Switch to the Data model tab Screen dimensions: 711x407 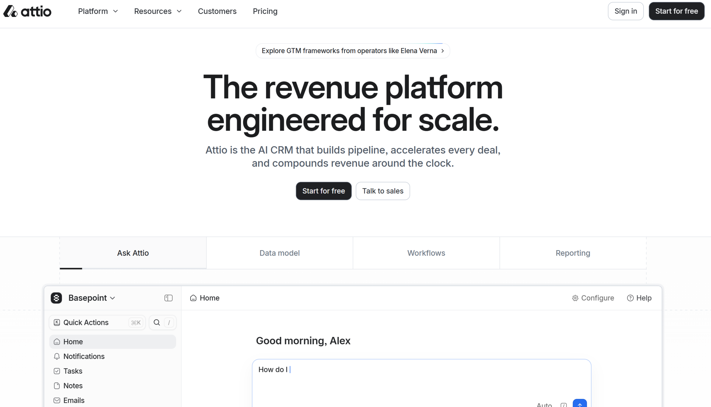280,253
